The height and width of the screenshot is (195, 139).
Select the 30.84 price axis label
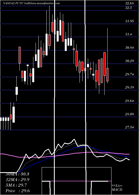130,48
